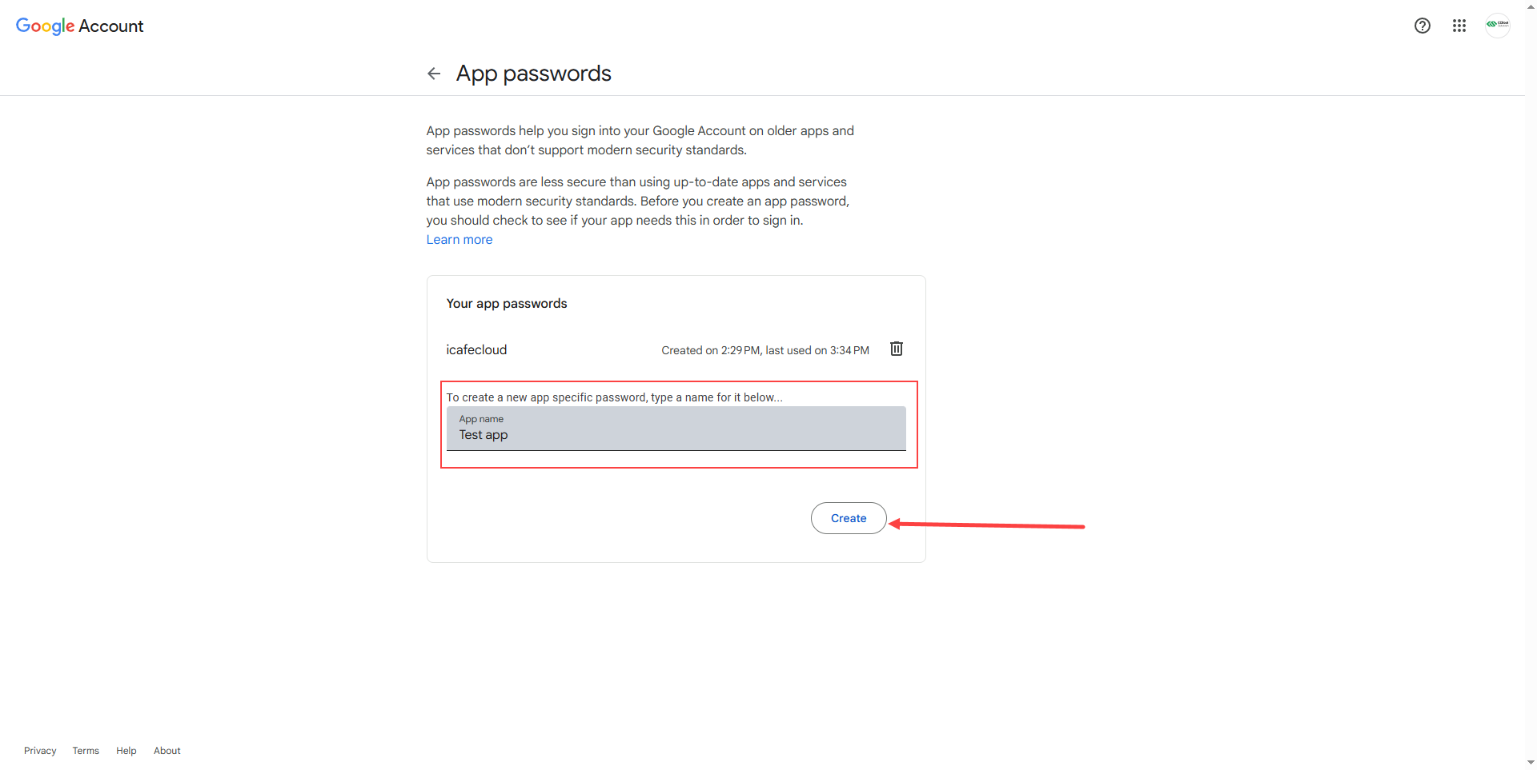
Task: Open the Terms footer link
Action: (86, 751)
